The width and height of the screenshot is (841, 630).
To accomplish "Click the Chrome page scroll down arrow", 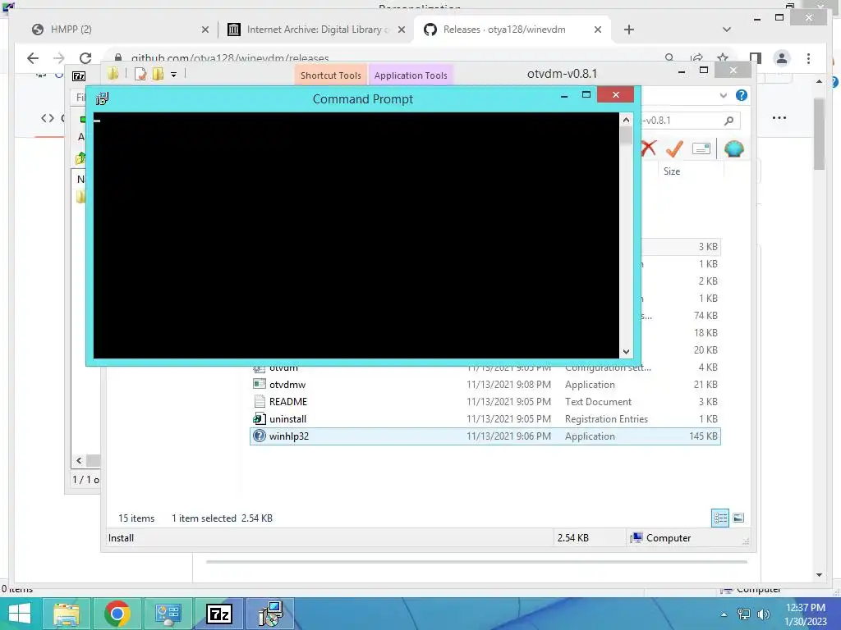I will coord(819,575).
